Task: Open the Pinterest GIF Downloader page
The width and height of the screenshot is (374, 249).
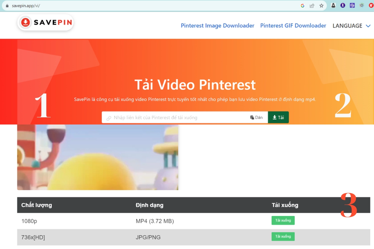Action: pyautogui.click(x=293, y=26)
